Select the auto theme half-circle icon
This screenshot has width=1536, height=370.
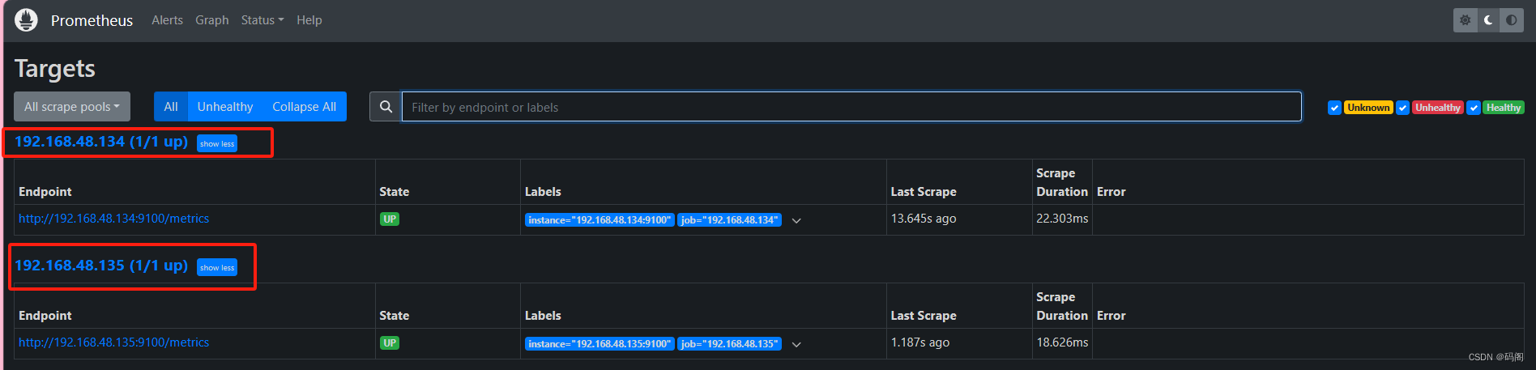1512,20
